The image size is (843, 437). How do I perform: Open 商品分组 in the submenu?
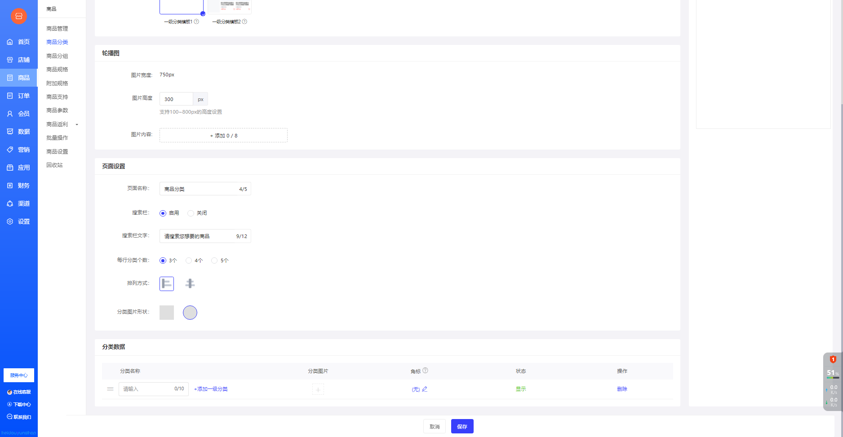pos(57,56)
